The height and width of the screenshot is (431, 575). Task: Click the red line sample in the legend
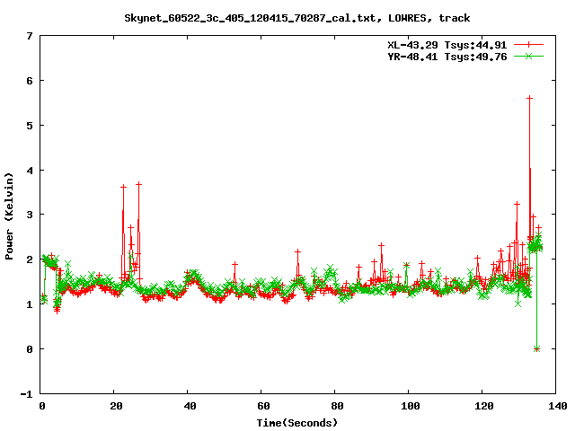528,45
